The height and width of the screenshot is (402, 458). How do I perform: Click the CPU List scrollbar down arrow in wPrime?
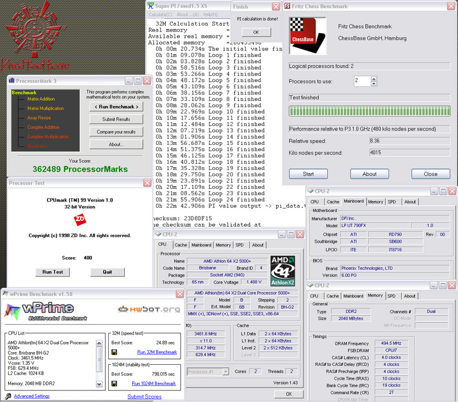click(x=99, y=384)
